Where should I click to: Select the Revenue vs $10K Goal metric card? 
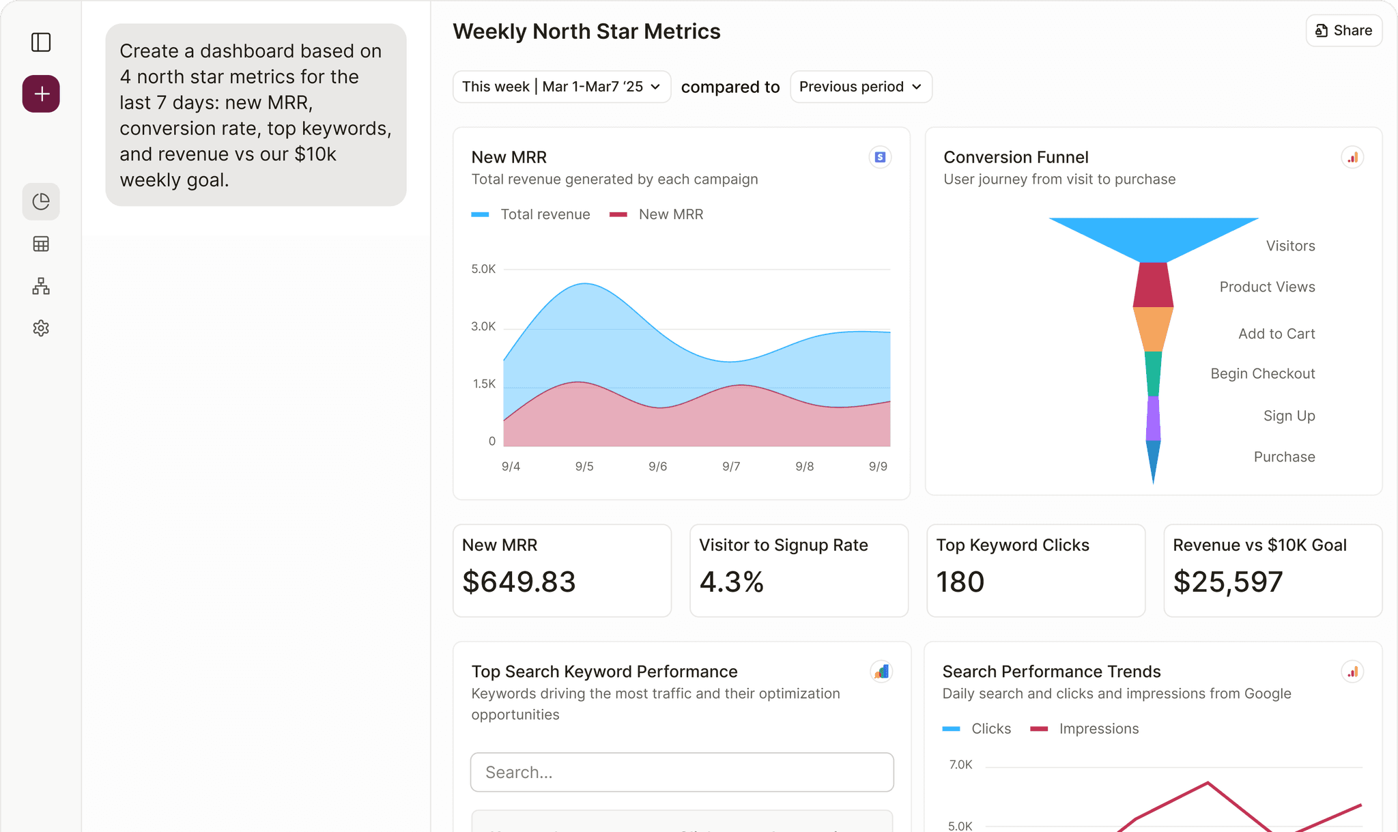click(1272, 571)
